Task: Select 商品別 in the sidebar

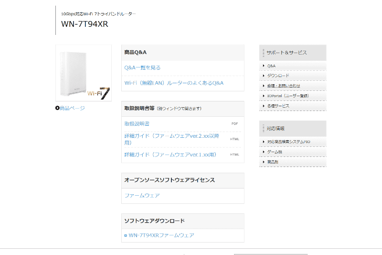Action: [273, 162]
